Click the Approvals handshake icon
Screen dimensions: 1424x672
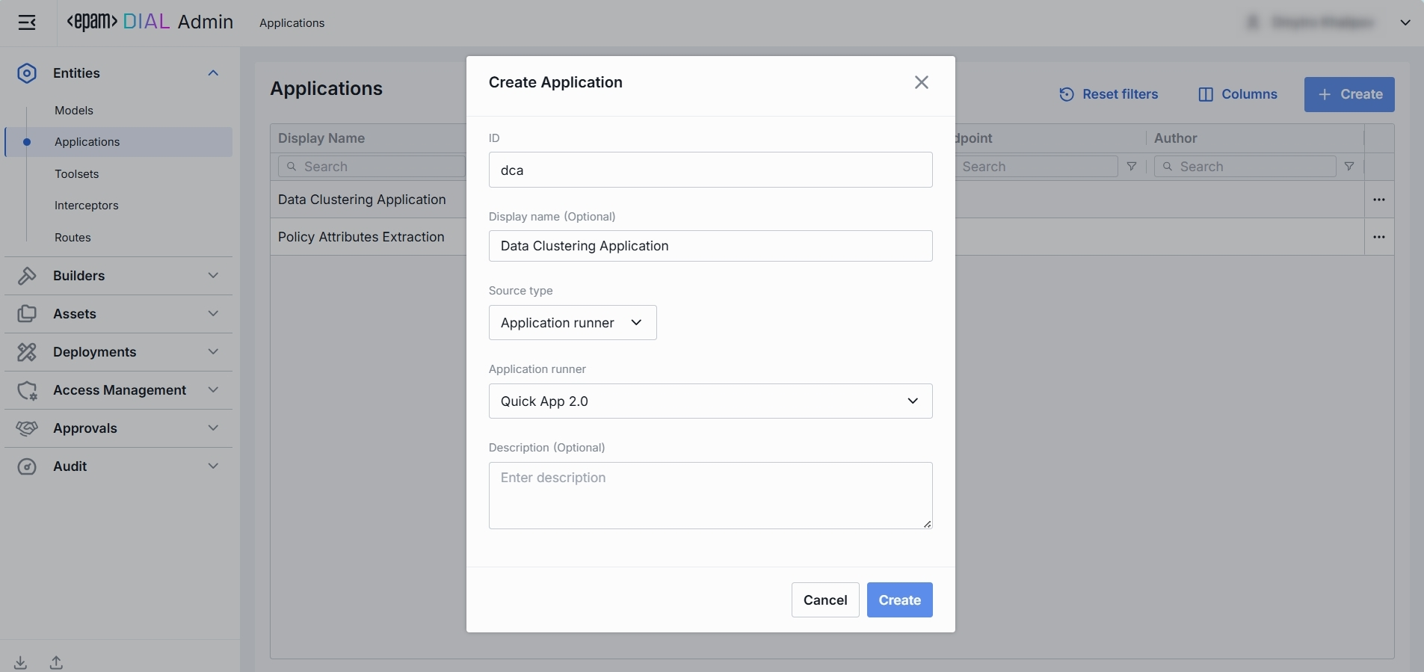click(27, 428)
